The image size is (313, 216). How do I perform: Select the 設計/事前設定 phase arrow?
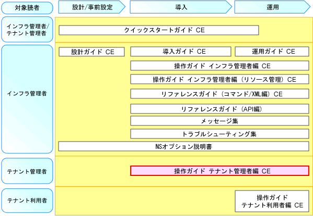coord(92,7)
